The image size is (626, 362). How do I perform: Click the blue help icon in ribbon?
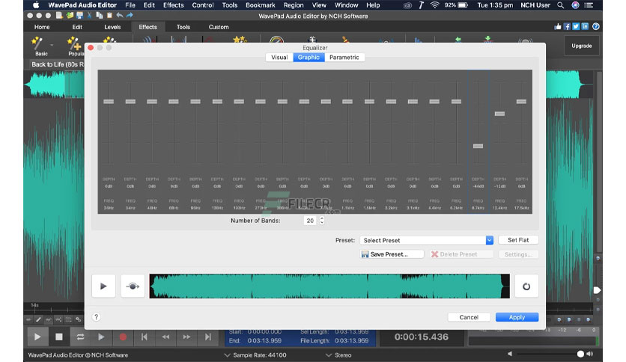coord(595,27)
